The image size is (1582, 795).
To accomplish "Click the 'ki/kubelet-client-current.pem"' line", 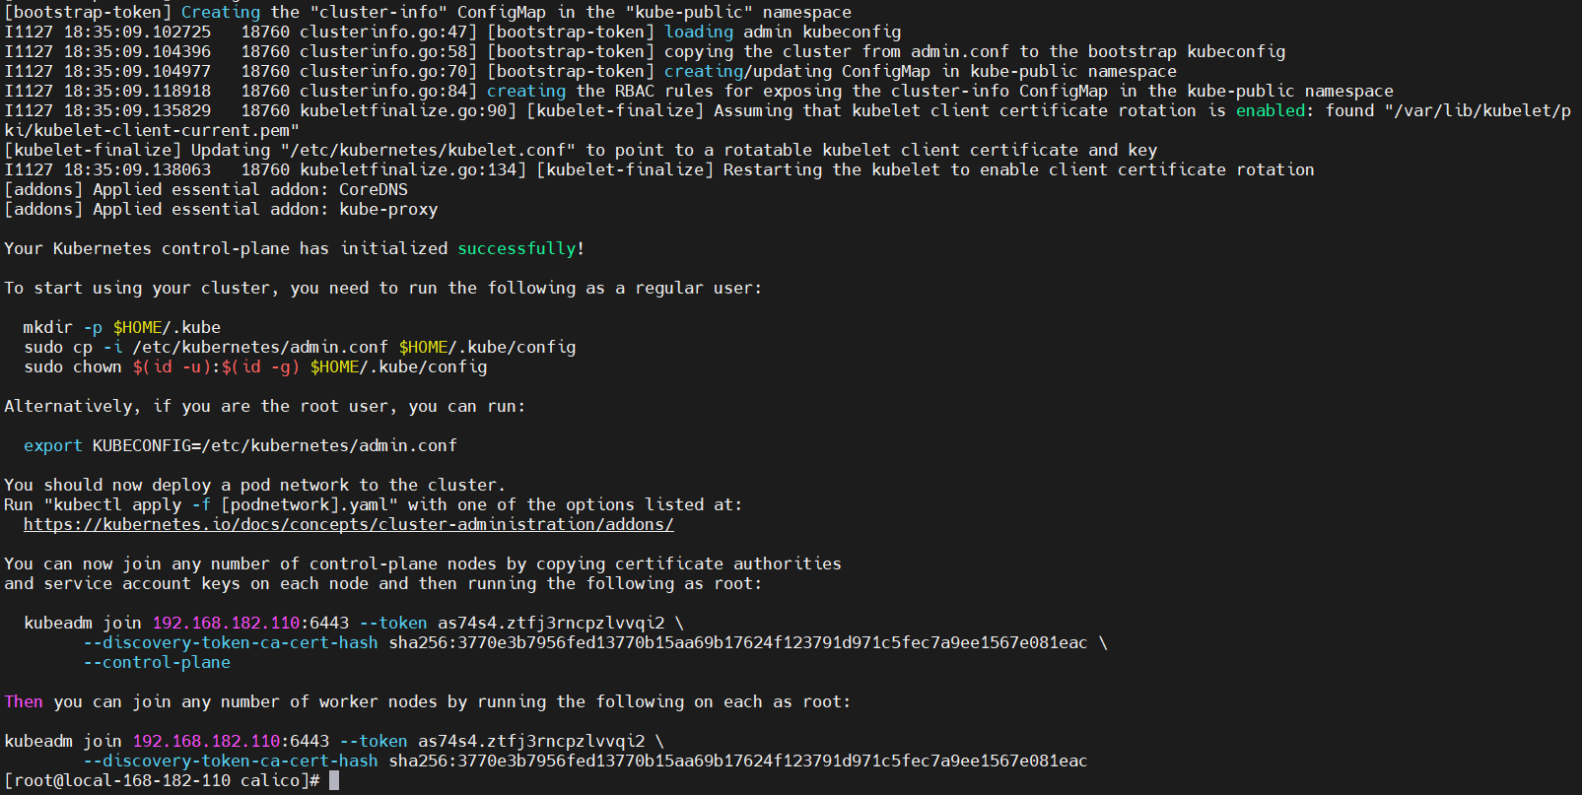I will [x=152, y=130].
